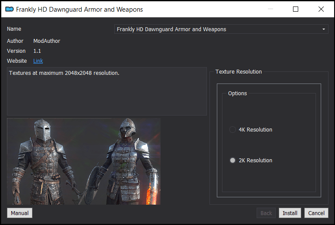
Task: Click the Texture Resolution group title
Action: pos(238,71)
